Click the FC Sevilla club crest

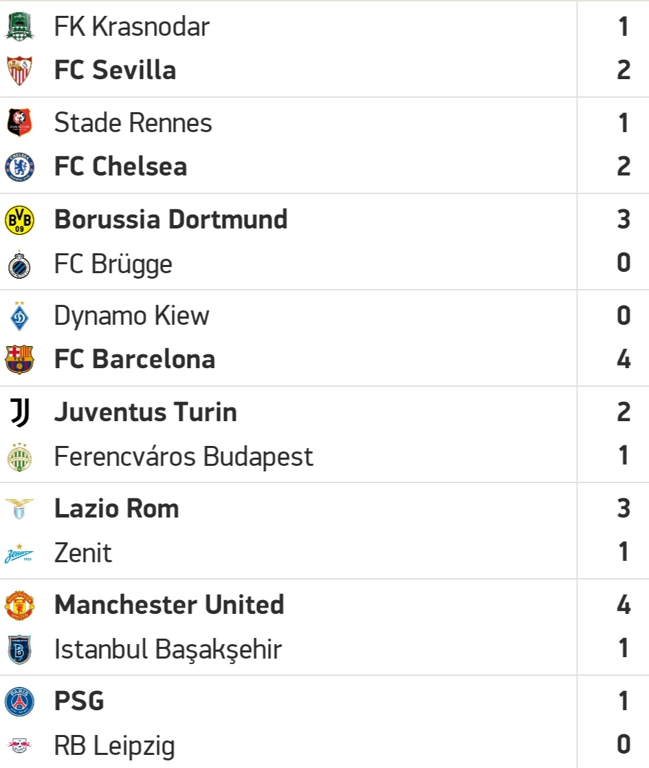click(19, 70)
